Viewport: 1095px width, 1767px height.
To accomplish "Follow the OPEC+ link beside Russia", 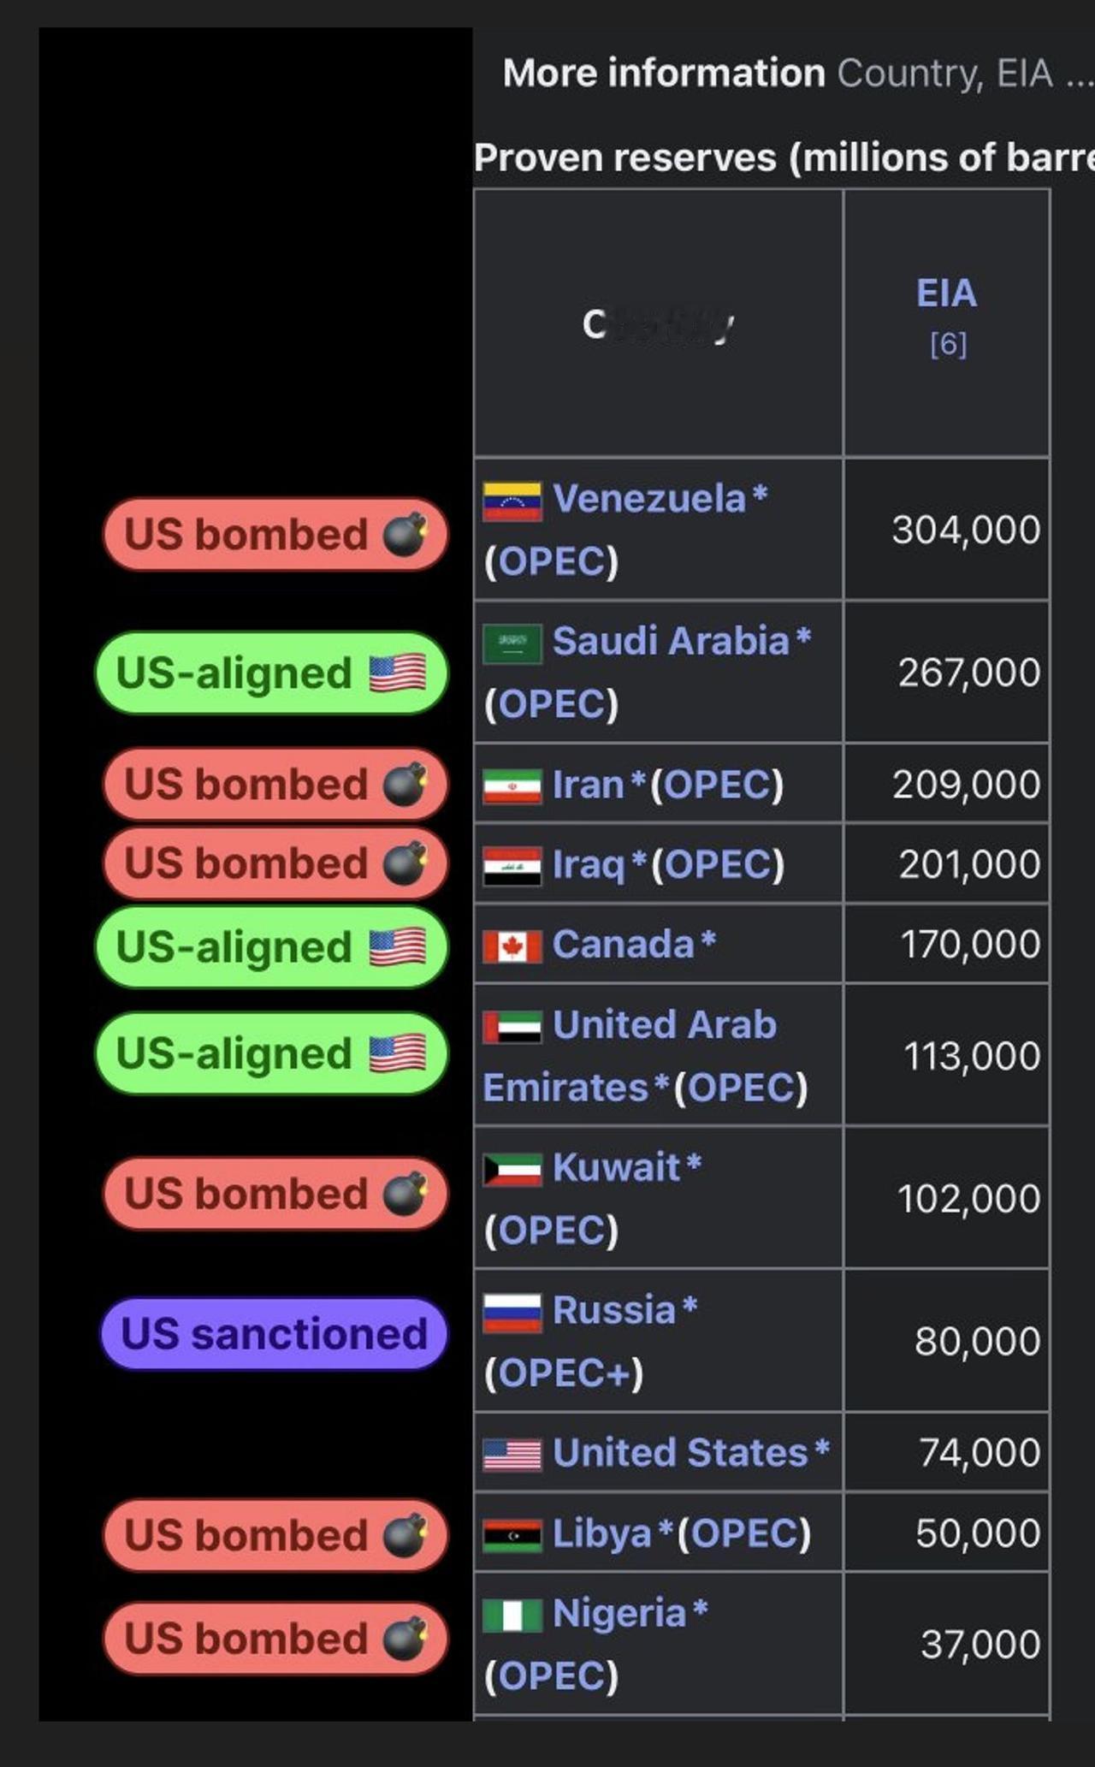I will click(563, 1373).
